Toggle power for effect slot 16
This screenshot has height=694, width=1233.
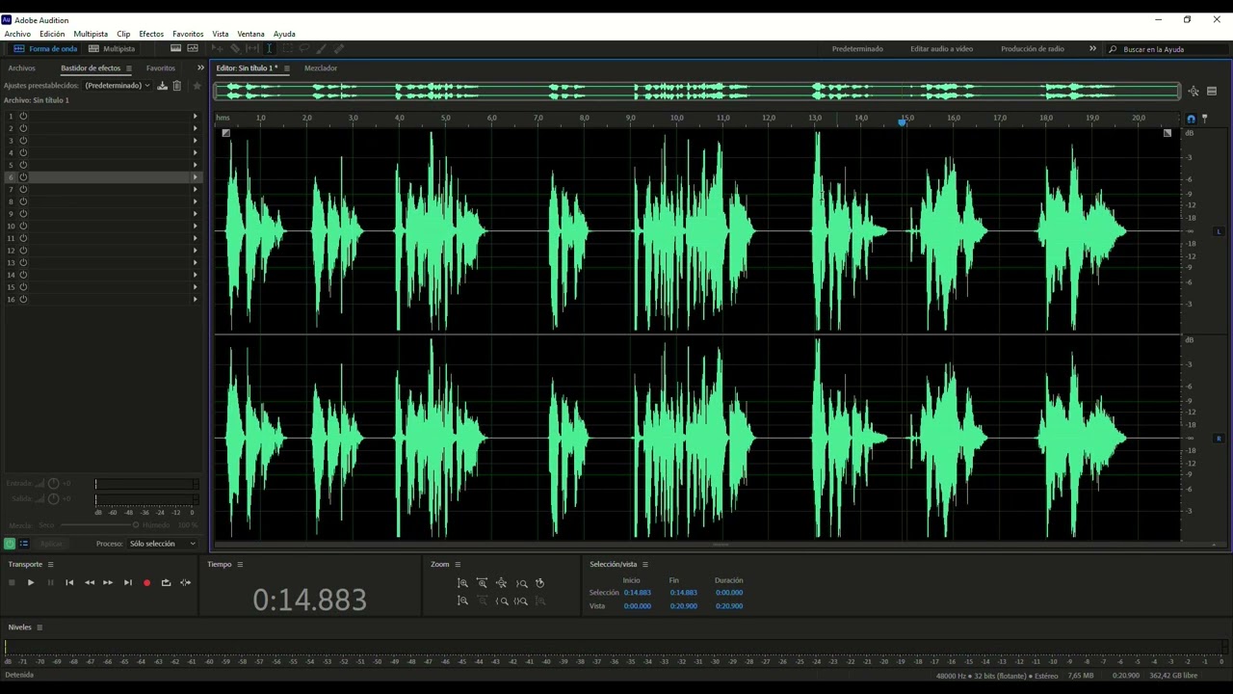coord(23,299)
